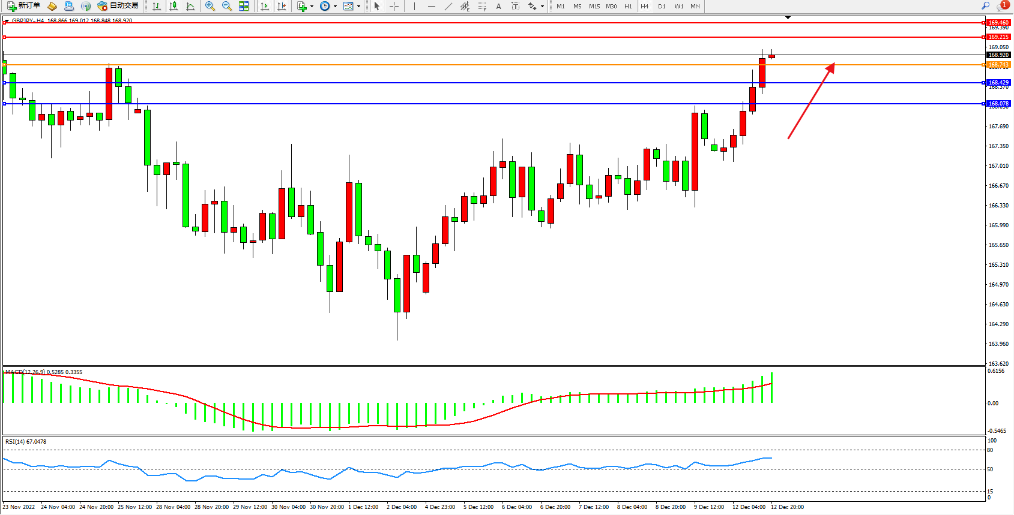The height and width of the screenshot is (515, 1014).
Task: Open the chart templates dropdown
Action: tap(358, 6)
